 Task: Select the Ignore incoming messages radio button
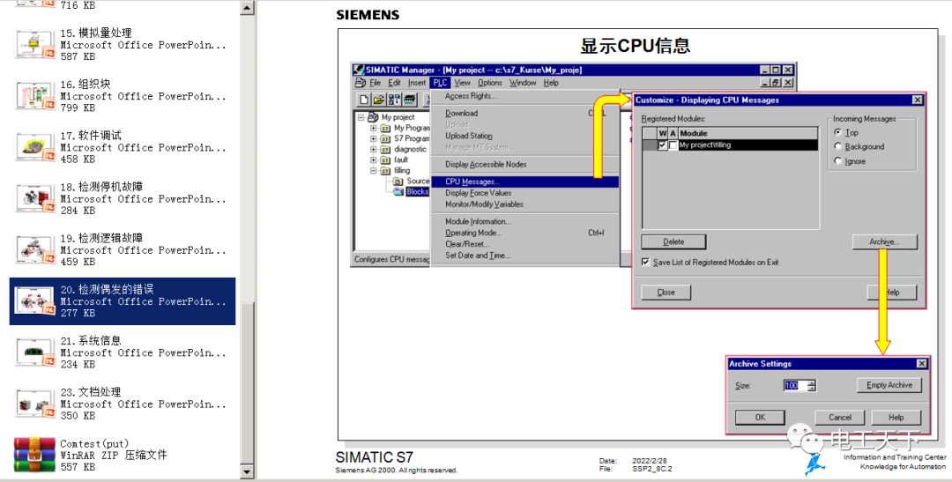(x=838, y=161)
